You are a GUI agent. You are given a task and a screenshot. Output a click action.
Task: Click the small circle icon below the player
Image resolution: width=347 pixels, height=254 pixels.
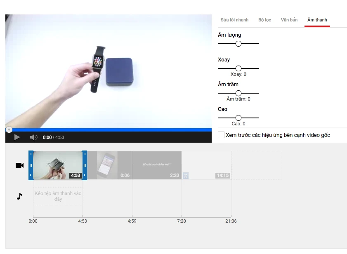[x=9, y=129]
